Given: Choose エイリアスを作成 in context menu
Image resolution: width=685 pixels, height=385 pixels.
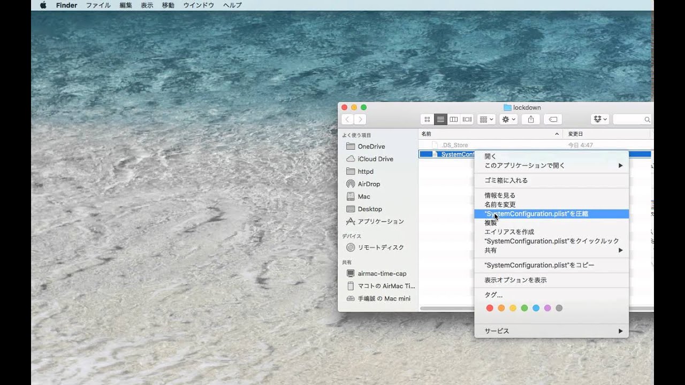Looking at the screenshot, I should click(x=551, y=232).
